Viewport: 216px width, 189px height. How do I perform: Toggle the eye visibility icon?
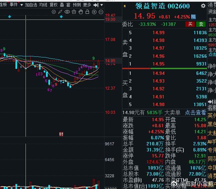(67, 12)
